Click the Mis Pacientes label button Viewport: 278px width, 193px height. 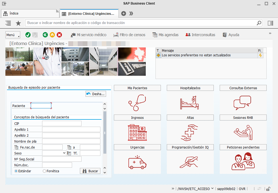click(x=137, y=88)
